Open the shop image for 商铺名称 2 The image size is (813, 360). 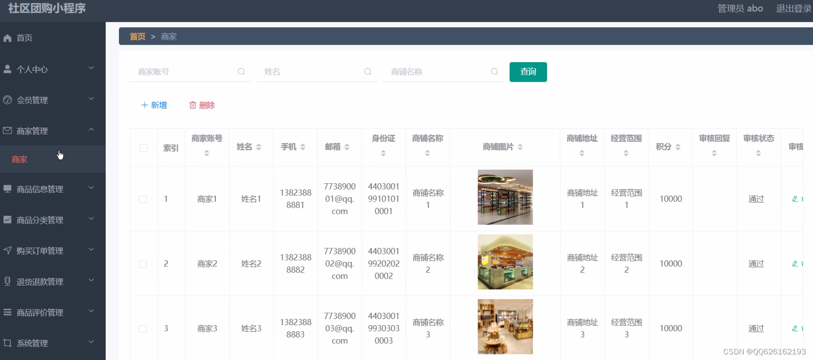[505, 262]
